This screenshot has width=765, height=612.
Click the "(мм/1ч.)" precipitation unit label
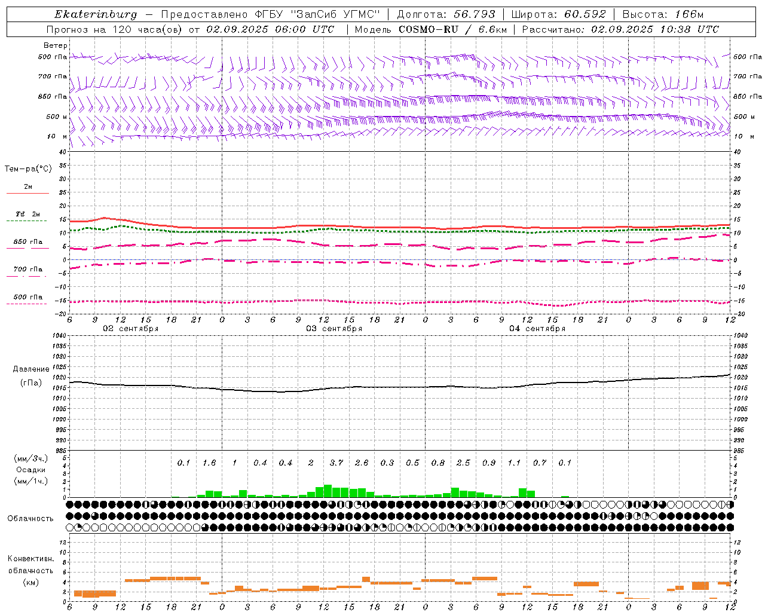click(30, 481)
